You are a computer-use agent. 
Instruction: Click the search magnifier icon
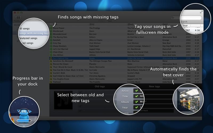coord(173,18)
